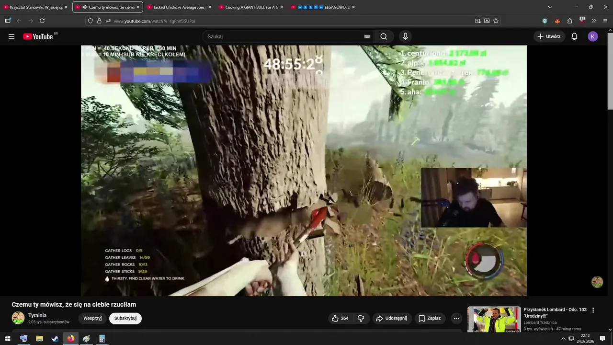Click the Utwórz create button
The image size is (613, 345).
(x=549, y=36)
